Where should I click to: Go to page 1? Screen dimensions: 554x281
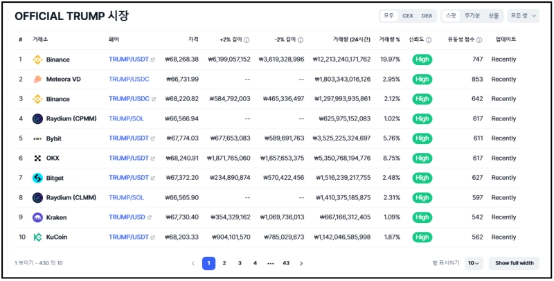209,263
